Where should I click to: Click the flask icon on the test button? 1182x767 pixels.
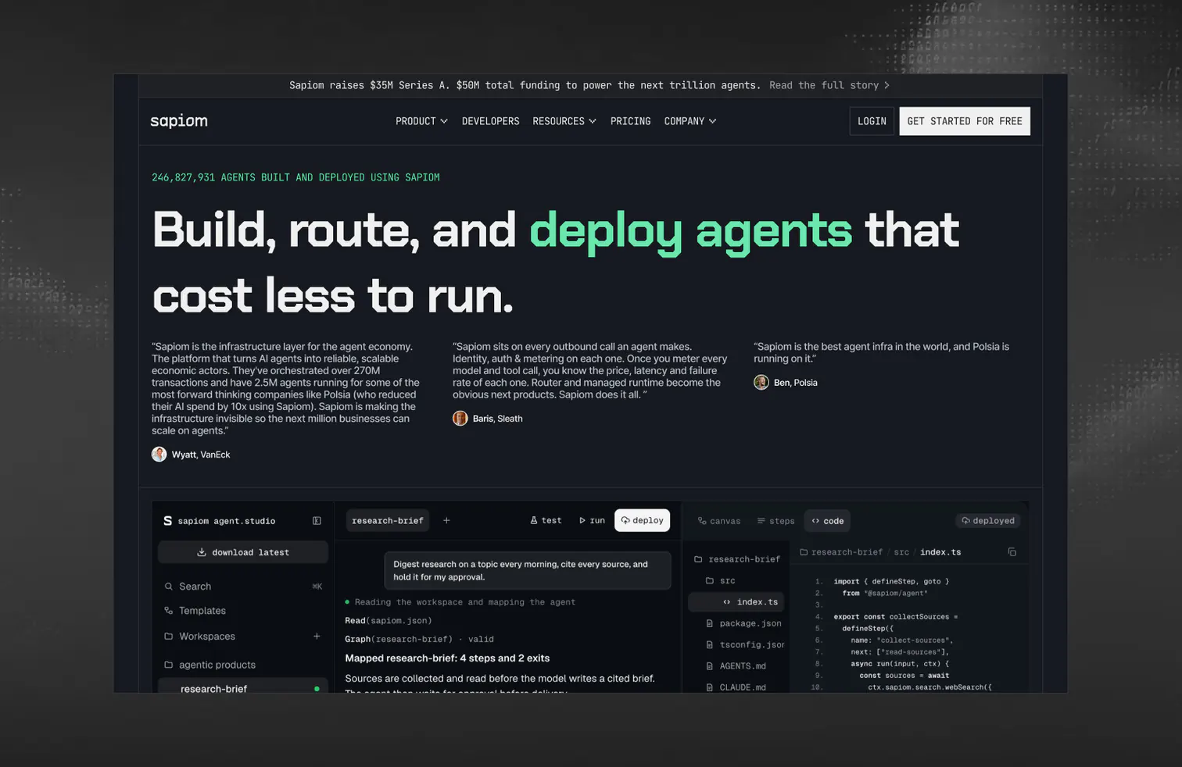pos(534,520)
